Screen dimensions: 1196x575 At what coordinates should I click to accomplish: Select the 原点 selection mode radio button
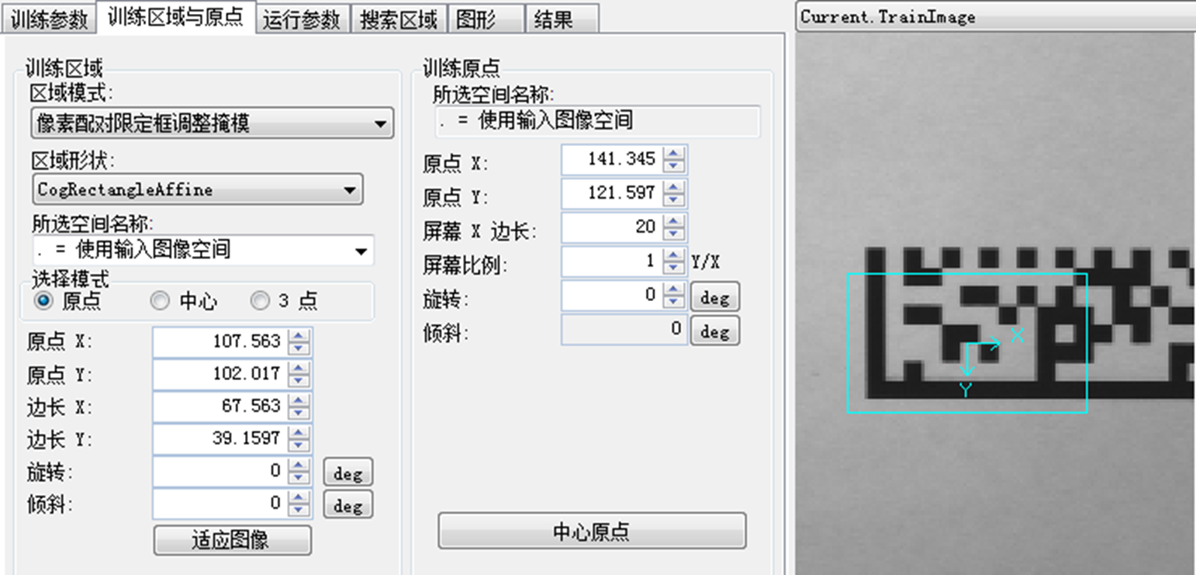[x=44, y=300]
